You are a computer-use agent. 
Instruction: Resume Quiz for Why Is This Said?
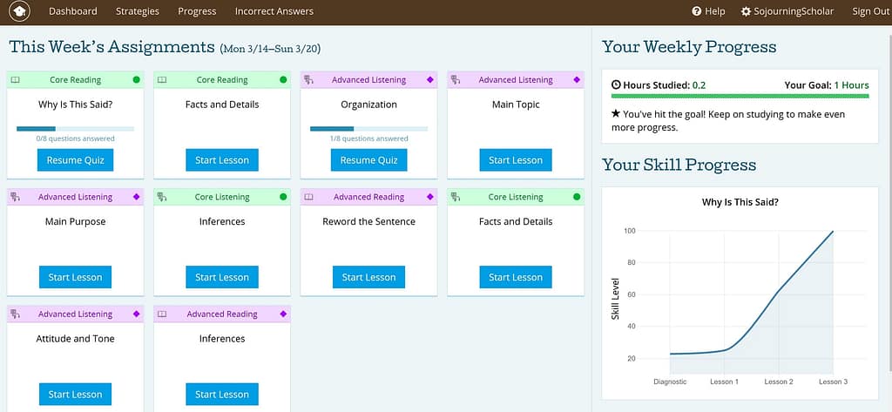pos(76,160)
